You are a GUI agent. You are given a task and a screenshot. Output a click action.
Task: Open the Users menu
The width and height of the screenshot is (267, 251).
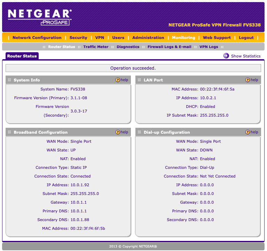pyautogui.click(x=118, y=38)
